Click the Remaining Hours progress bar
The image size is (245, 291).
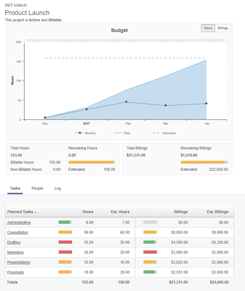coord(92,162)
